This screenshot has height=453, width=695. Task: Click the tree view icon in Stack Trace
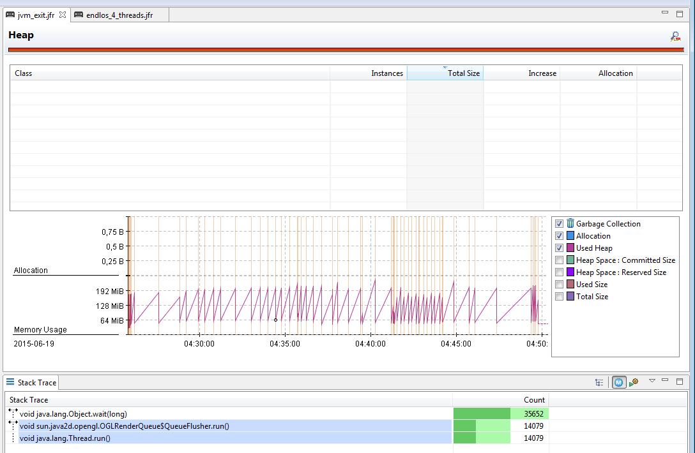599,383
